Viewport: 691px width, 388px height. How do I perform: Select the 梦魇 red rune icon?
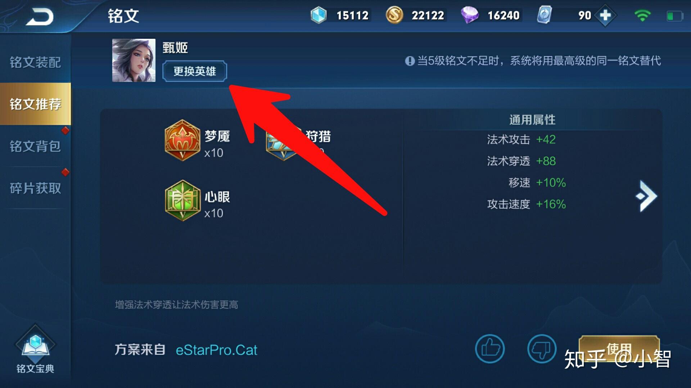click(x=182, y=140)
